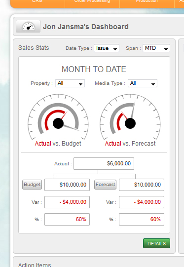Open the Span dropdown showing MTD
This screenshot has height=267, width=184.
(156, 48)
